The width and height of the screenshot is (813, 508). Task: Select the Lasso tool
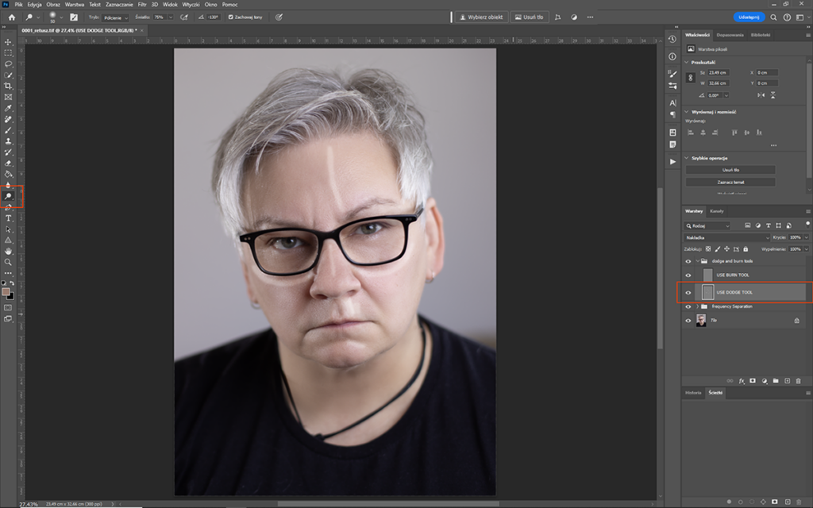(x=9, y=64)
